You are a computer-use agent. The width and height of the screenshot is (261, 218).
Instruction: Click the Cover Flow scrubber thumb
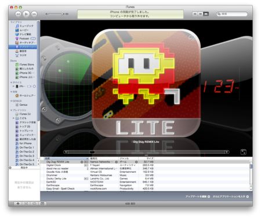point(92,152)
